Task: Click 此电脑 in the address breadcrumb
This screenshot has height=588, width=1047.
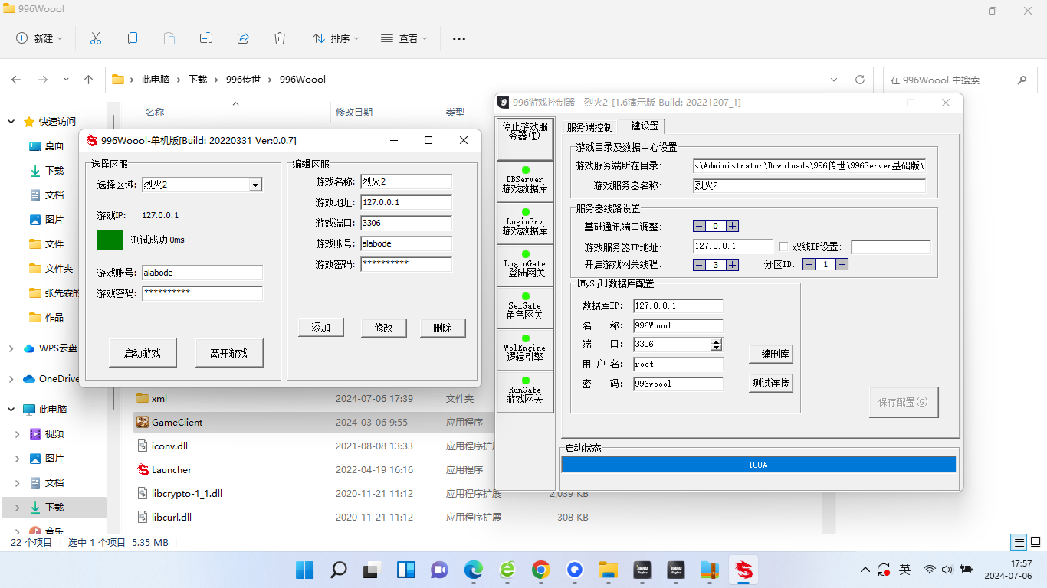Action: [x=156, y=80]
